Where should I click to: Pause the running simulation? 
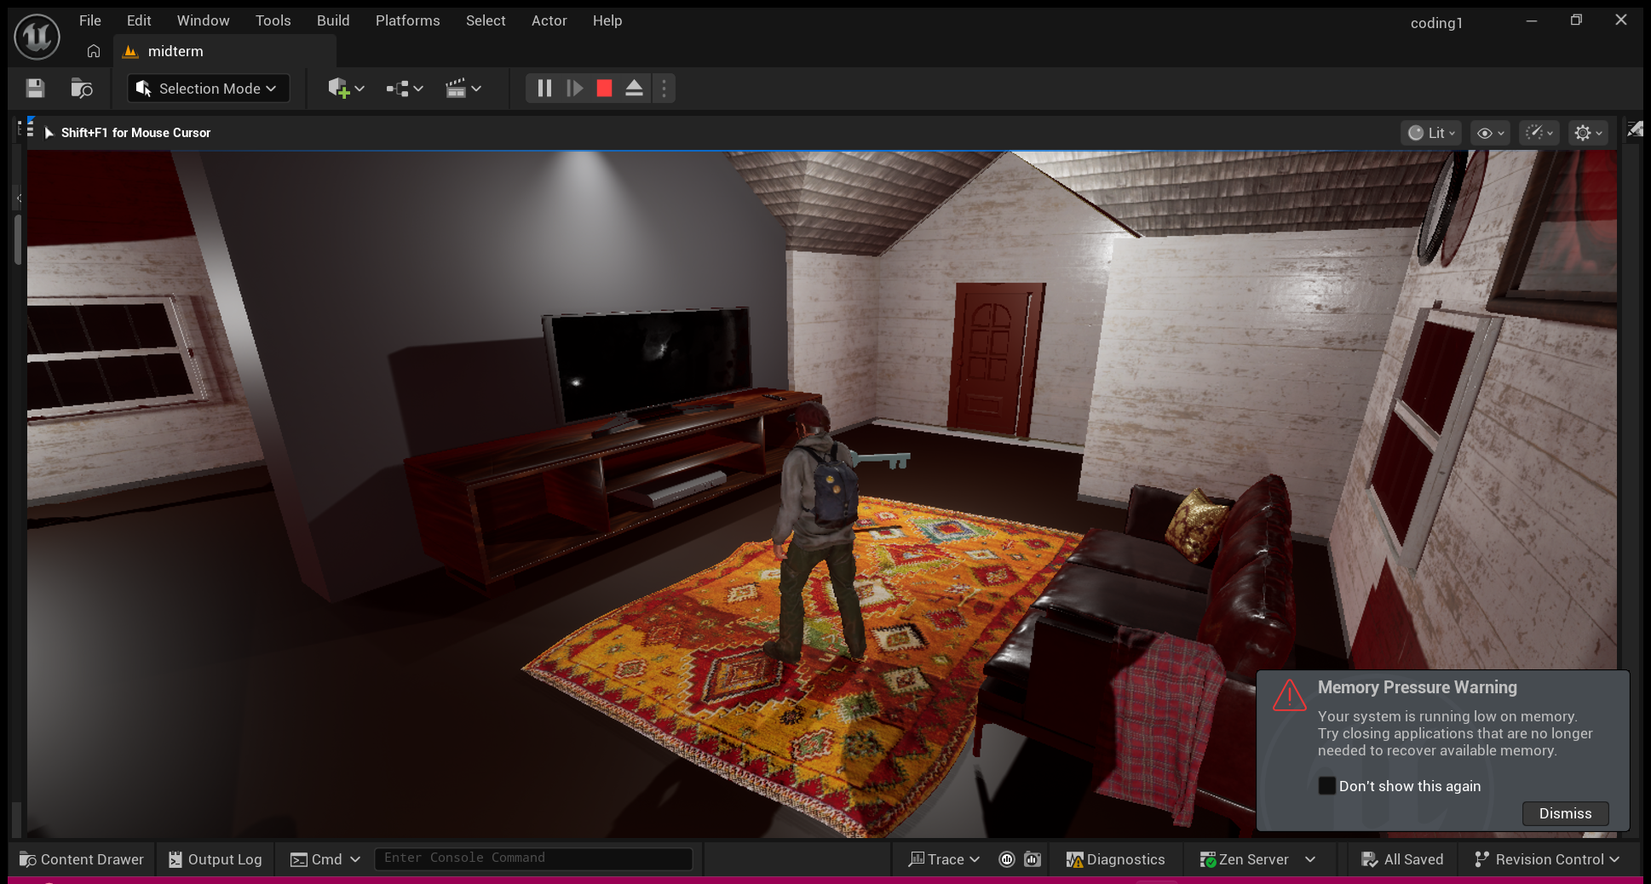544,88
